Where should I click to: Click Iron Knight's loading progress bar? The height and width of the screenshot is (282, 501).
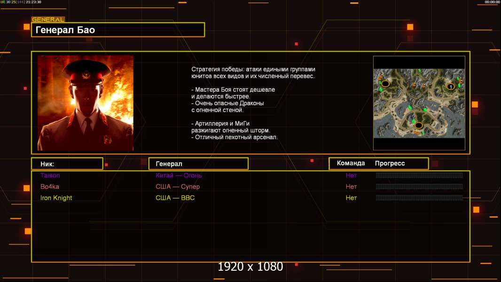[x=419, y=198]
